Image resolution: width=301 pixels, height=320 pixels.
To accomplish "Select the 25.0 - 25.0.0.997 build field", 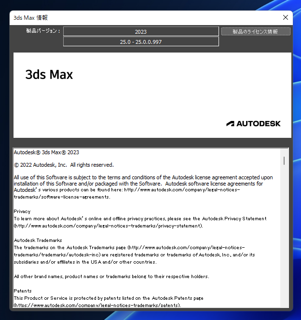I will (x=141, y=42).
